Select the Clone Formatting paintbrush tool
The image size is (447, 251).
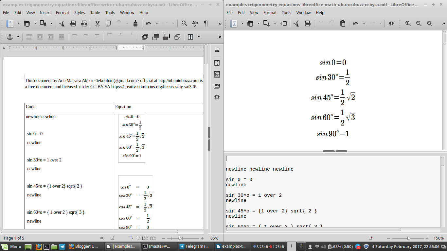136,23
